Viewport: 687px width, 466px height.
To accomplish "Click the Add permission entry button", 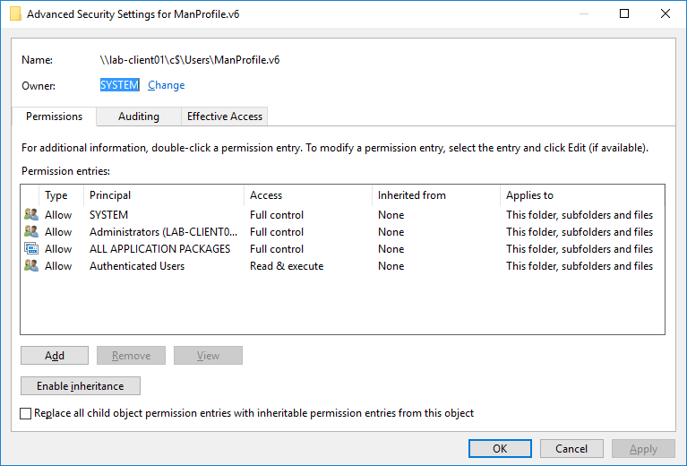I will point(55,356).
